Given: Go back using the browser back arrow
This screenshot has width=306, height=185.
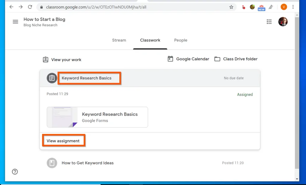Looking at the screenshot, I should [11, 7].
